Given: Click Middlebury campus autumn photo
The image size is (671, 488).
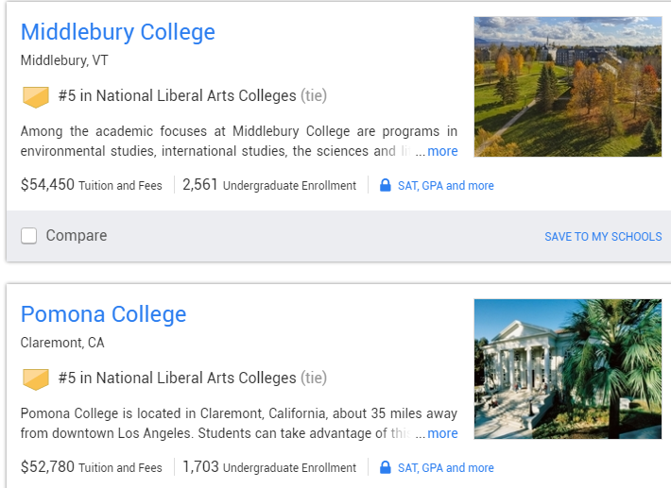Looking at the screenshot, I should 567,86.
